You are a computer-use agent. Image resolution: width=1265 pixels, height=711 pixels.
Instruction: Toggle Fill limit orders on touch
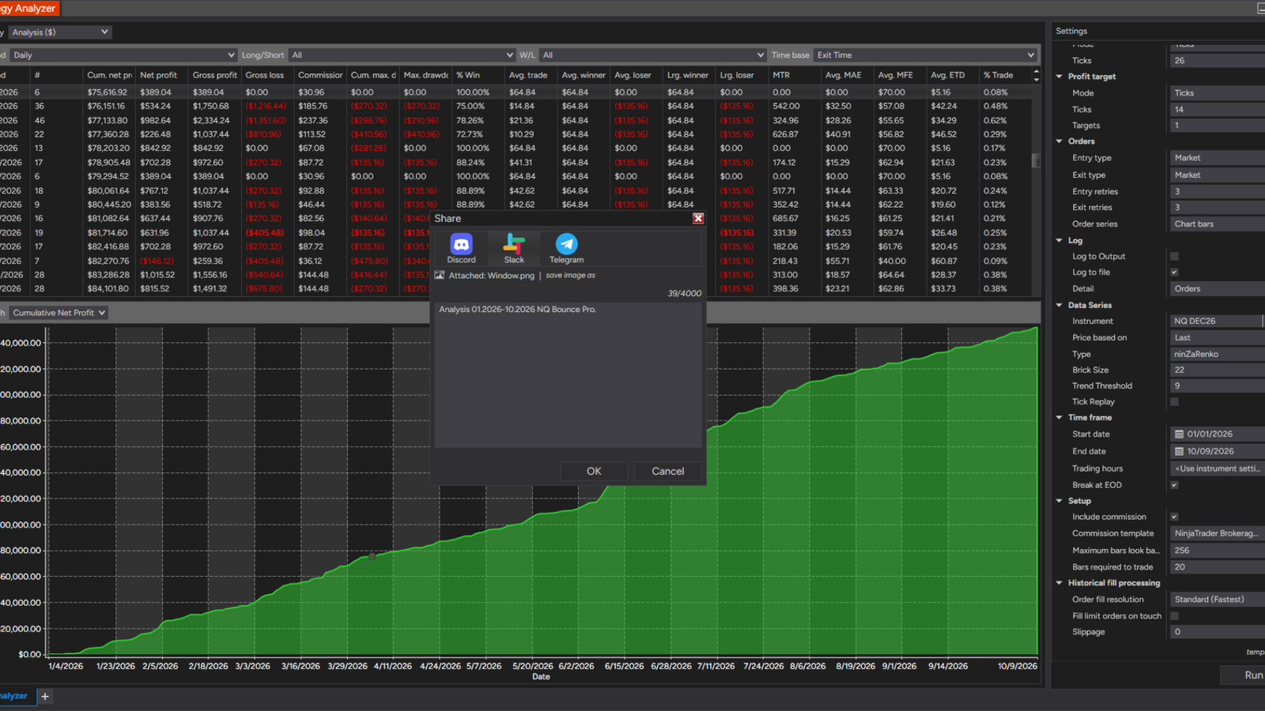pyautogui.click(x=1174, y=616)
